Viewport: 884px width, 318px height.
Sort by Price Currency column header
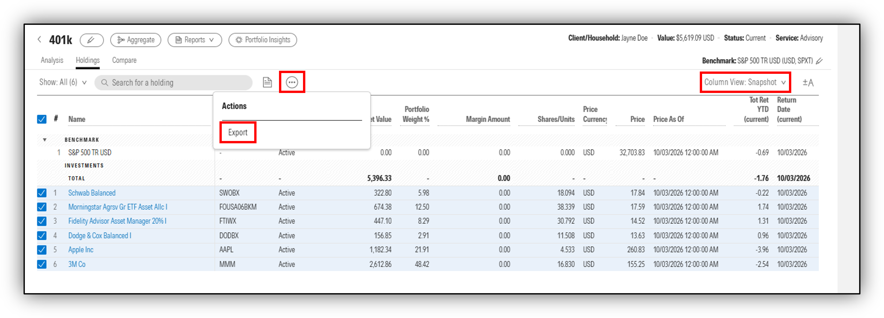[x=595, y=114]
